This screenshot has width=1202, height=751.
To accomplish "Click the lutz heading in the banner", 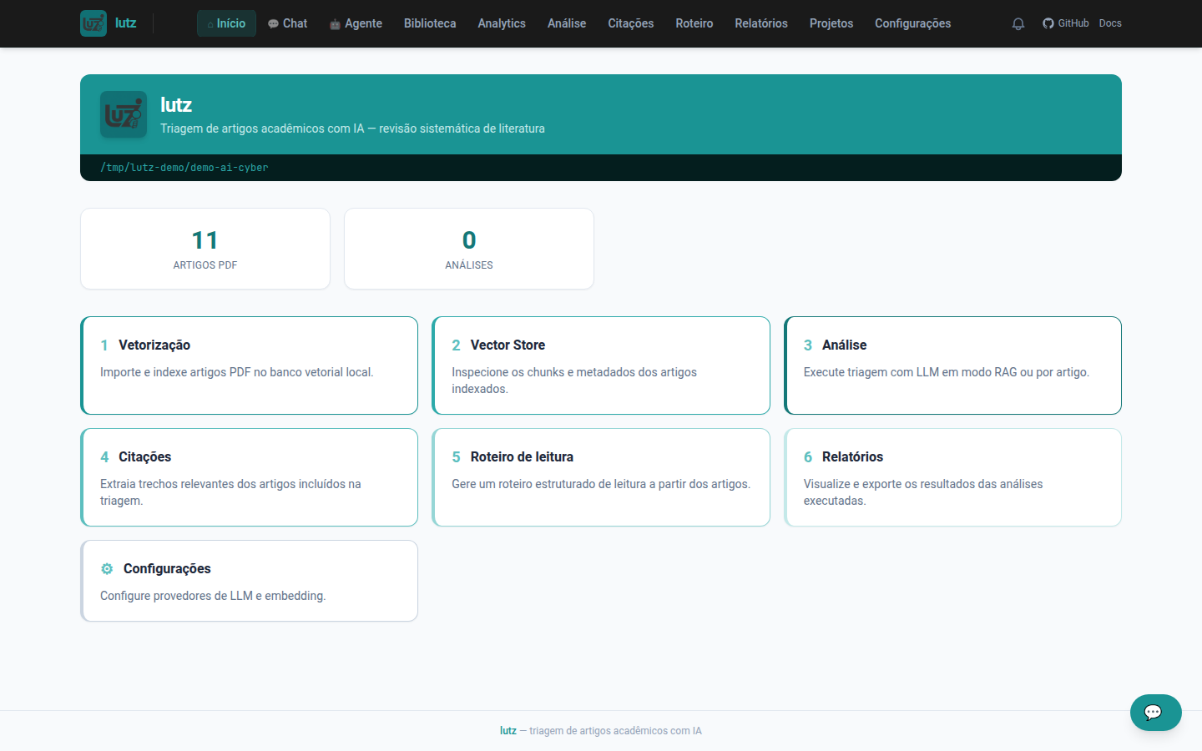I will pyautogui.click(x=176, y=104).
